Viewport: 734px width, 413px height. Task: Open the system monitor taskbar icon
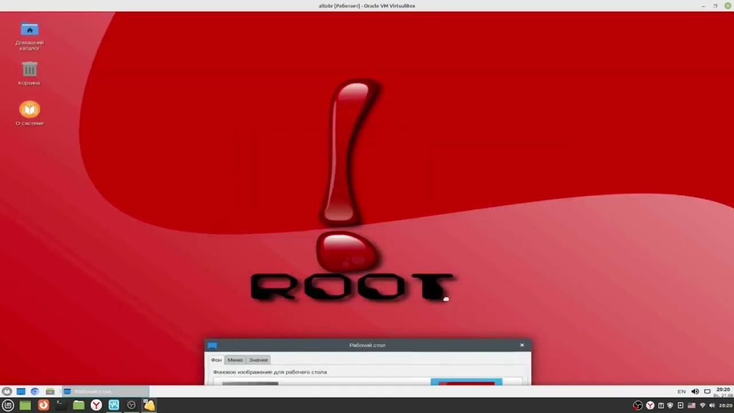[114, 405]
